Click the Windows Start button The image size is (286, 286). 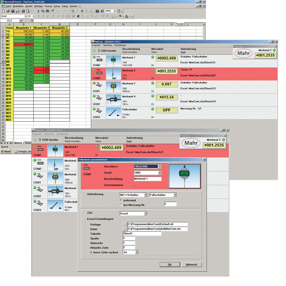coord(6,151)
